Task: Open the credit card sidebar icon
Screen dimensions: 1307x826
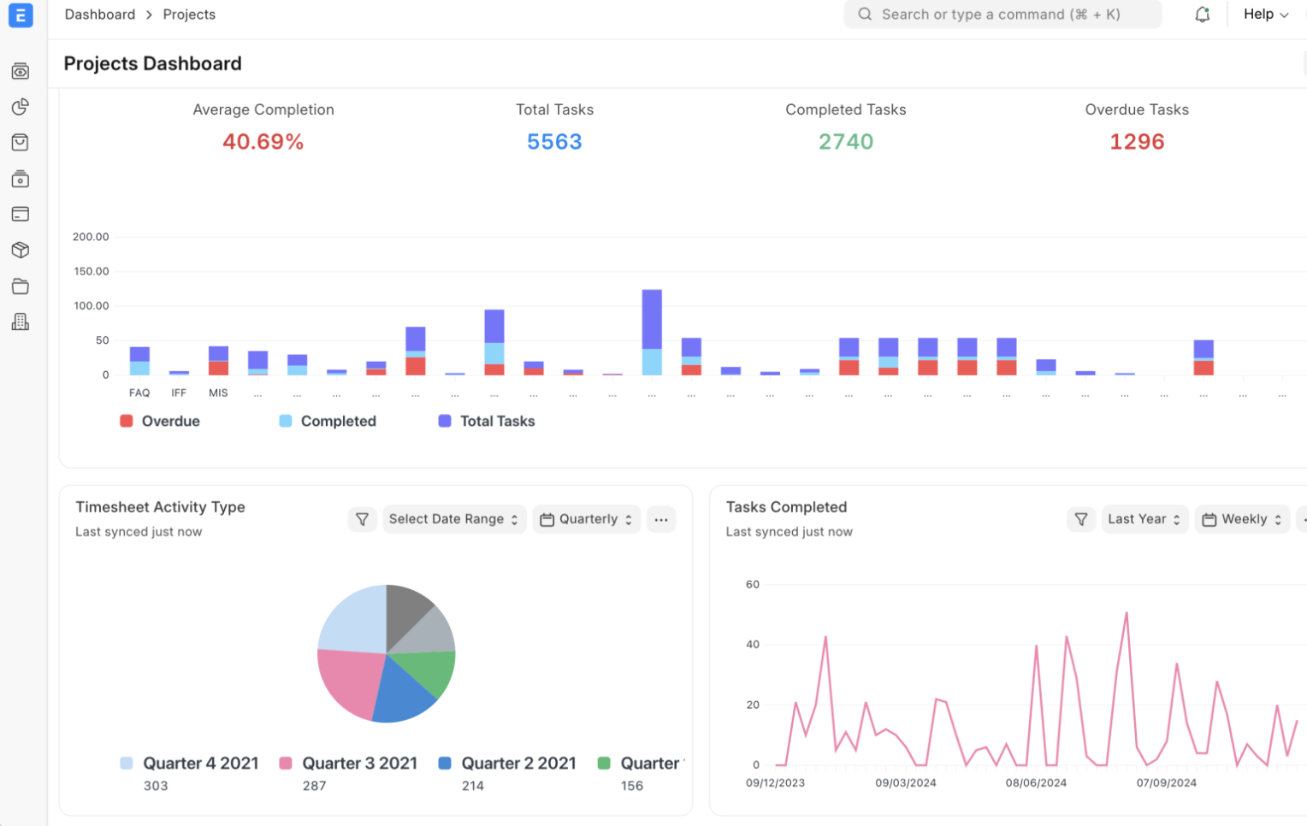Action: [21, 215]
